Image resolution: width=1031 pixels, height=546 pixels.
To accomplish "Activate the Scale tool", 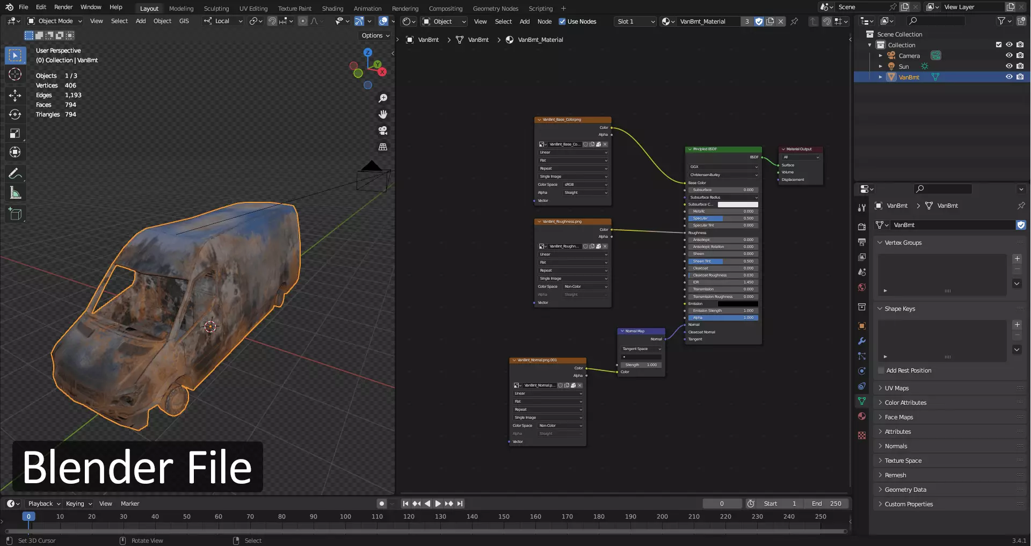I will point(15,133).
